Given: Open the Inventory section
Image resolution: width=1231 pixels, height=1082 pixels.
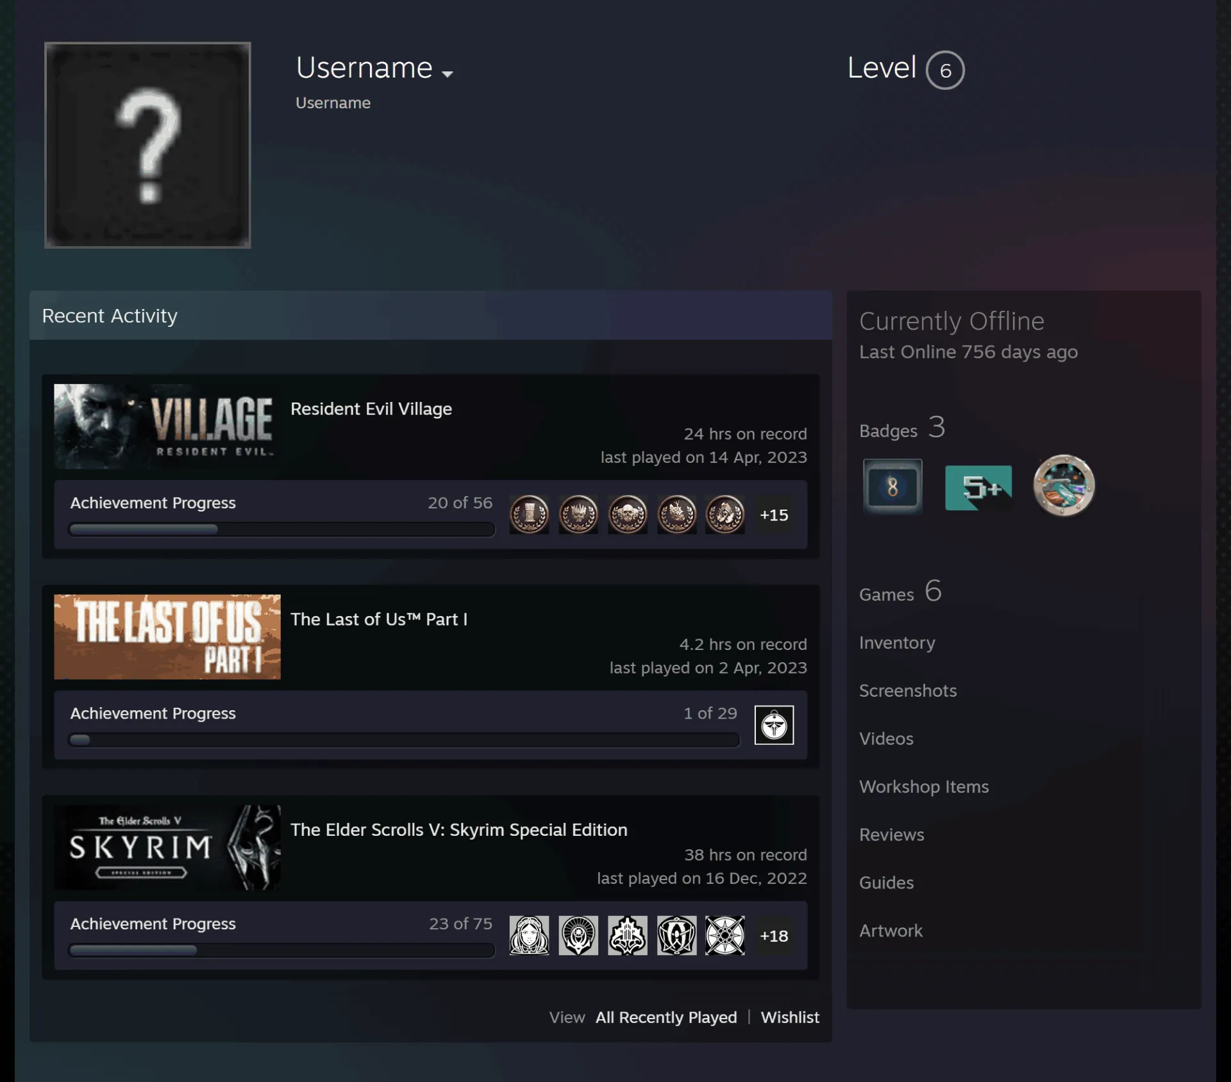Looking at the screenshot, I should coord(897,642).
